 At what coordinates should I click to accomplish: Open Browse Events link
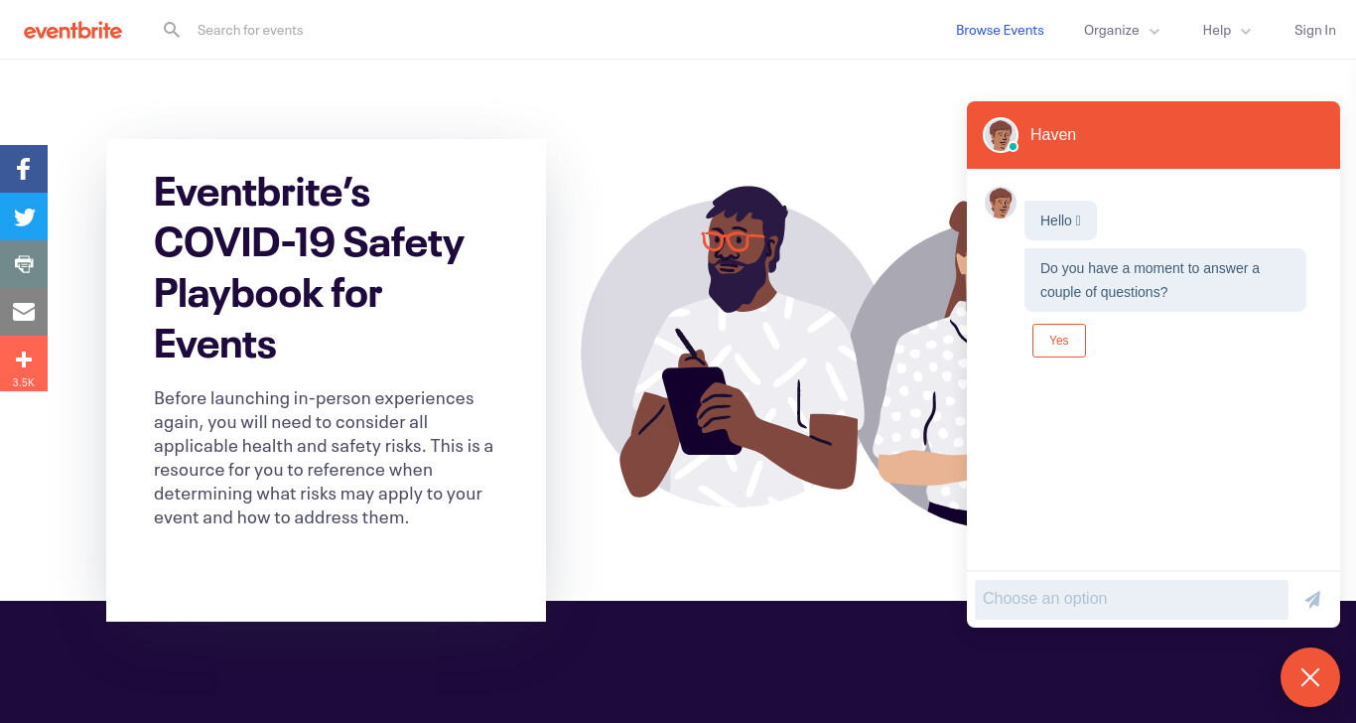(1000, 30)
